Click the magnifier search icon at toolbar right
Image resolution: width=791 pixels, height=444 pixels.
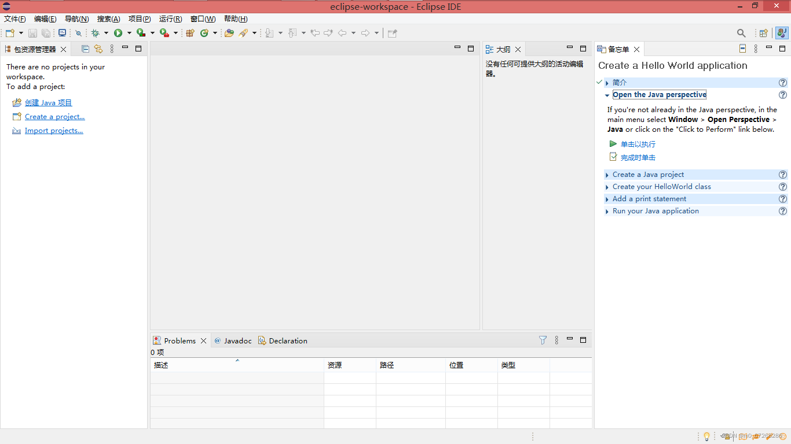pos(741,33)
